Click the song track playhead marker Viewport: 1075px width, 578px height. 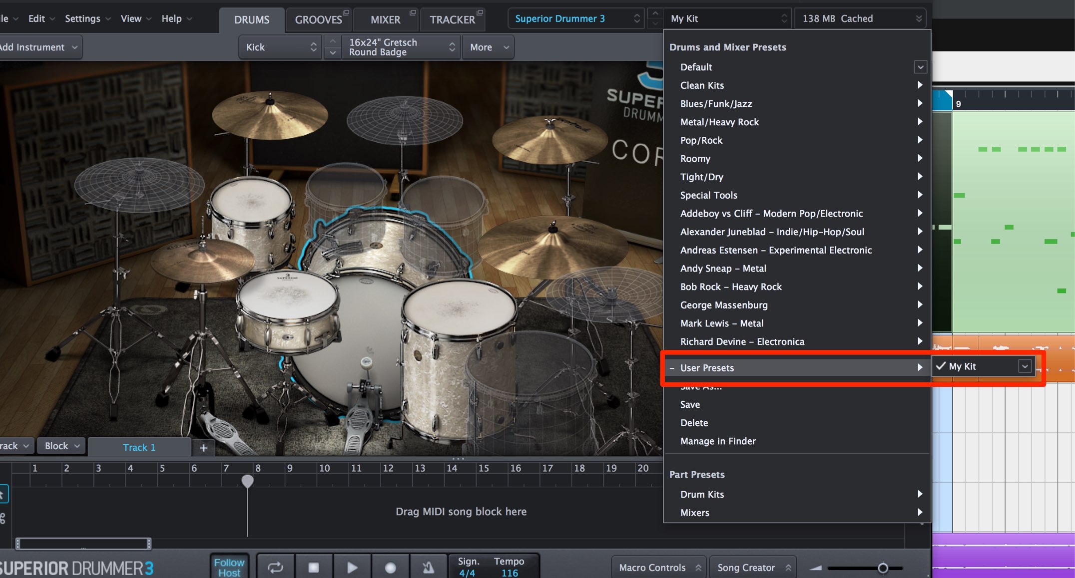(x=247, y=481)
